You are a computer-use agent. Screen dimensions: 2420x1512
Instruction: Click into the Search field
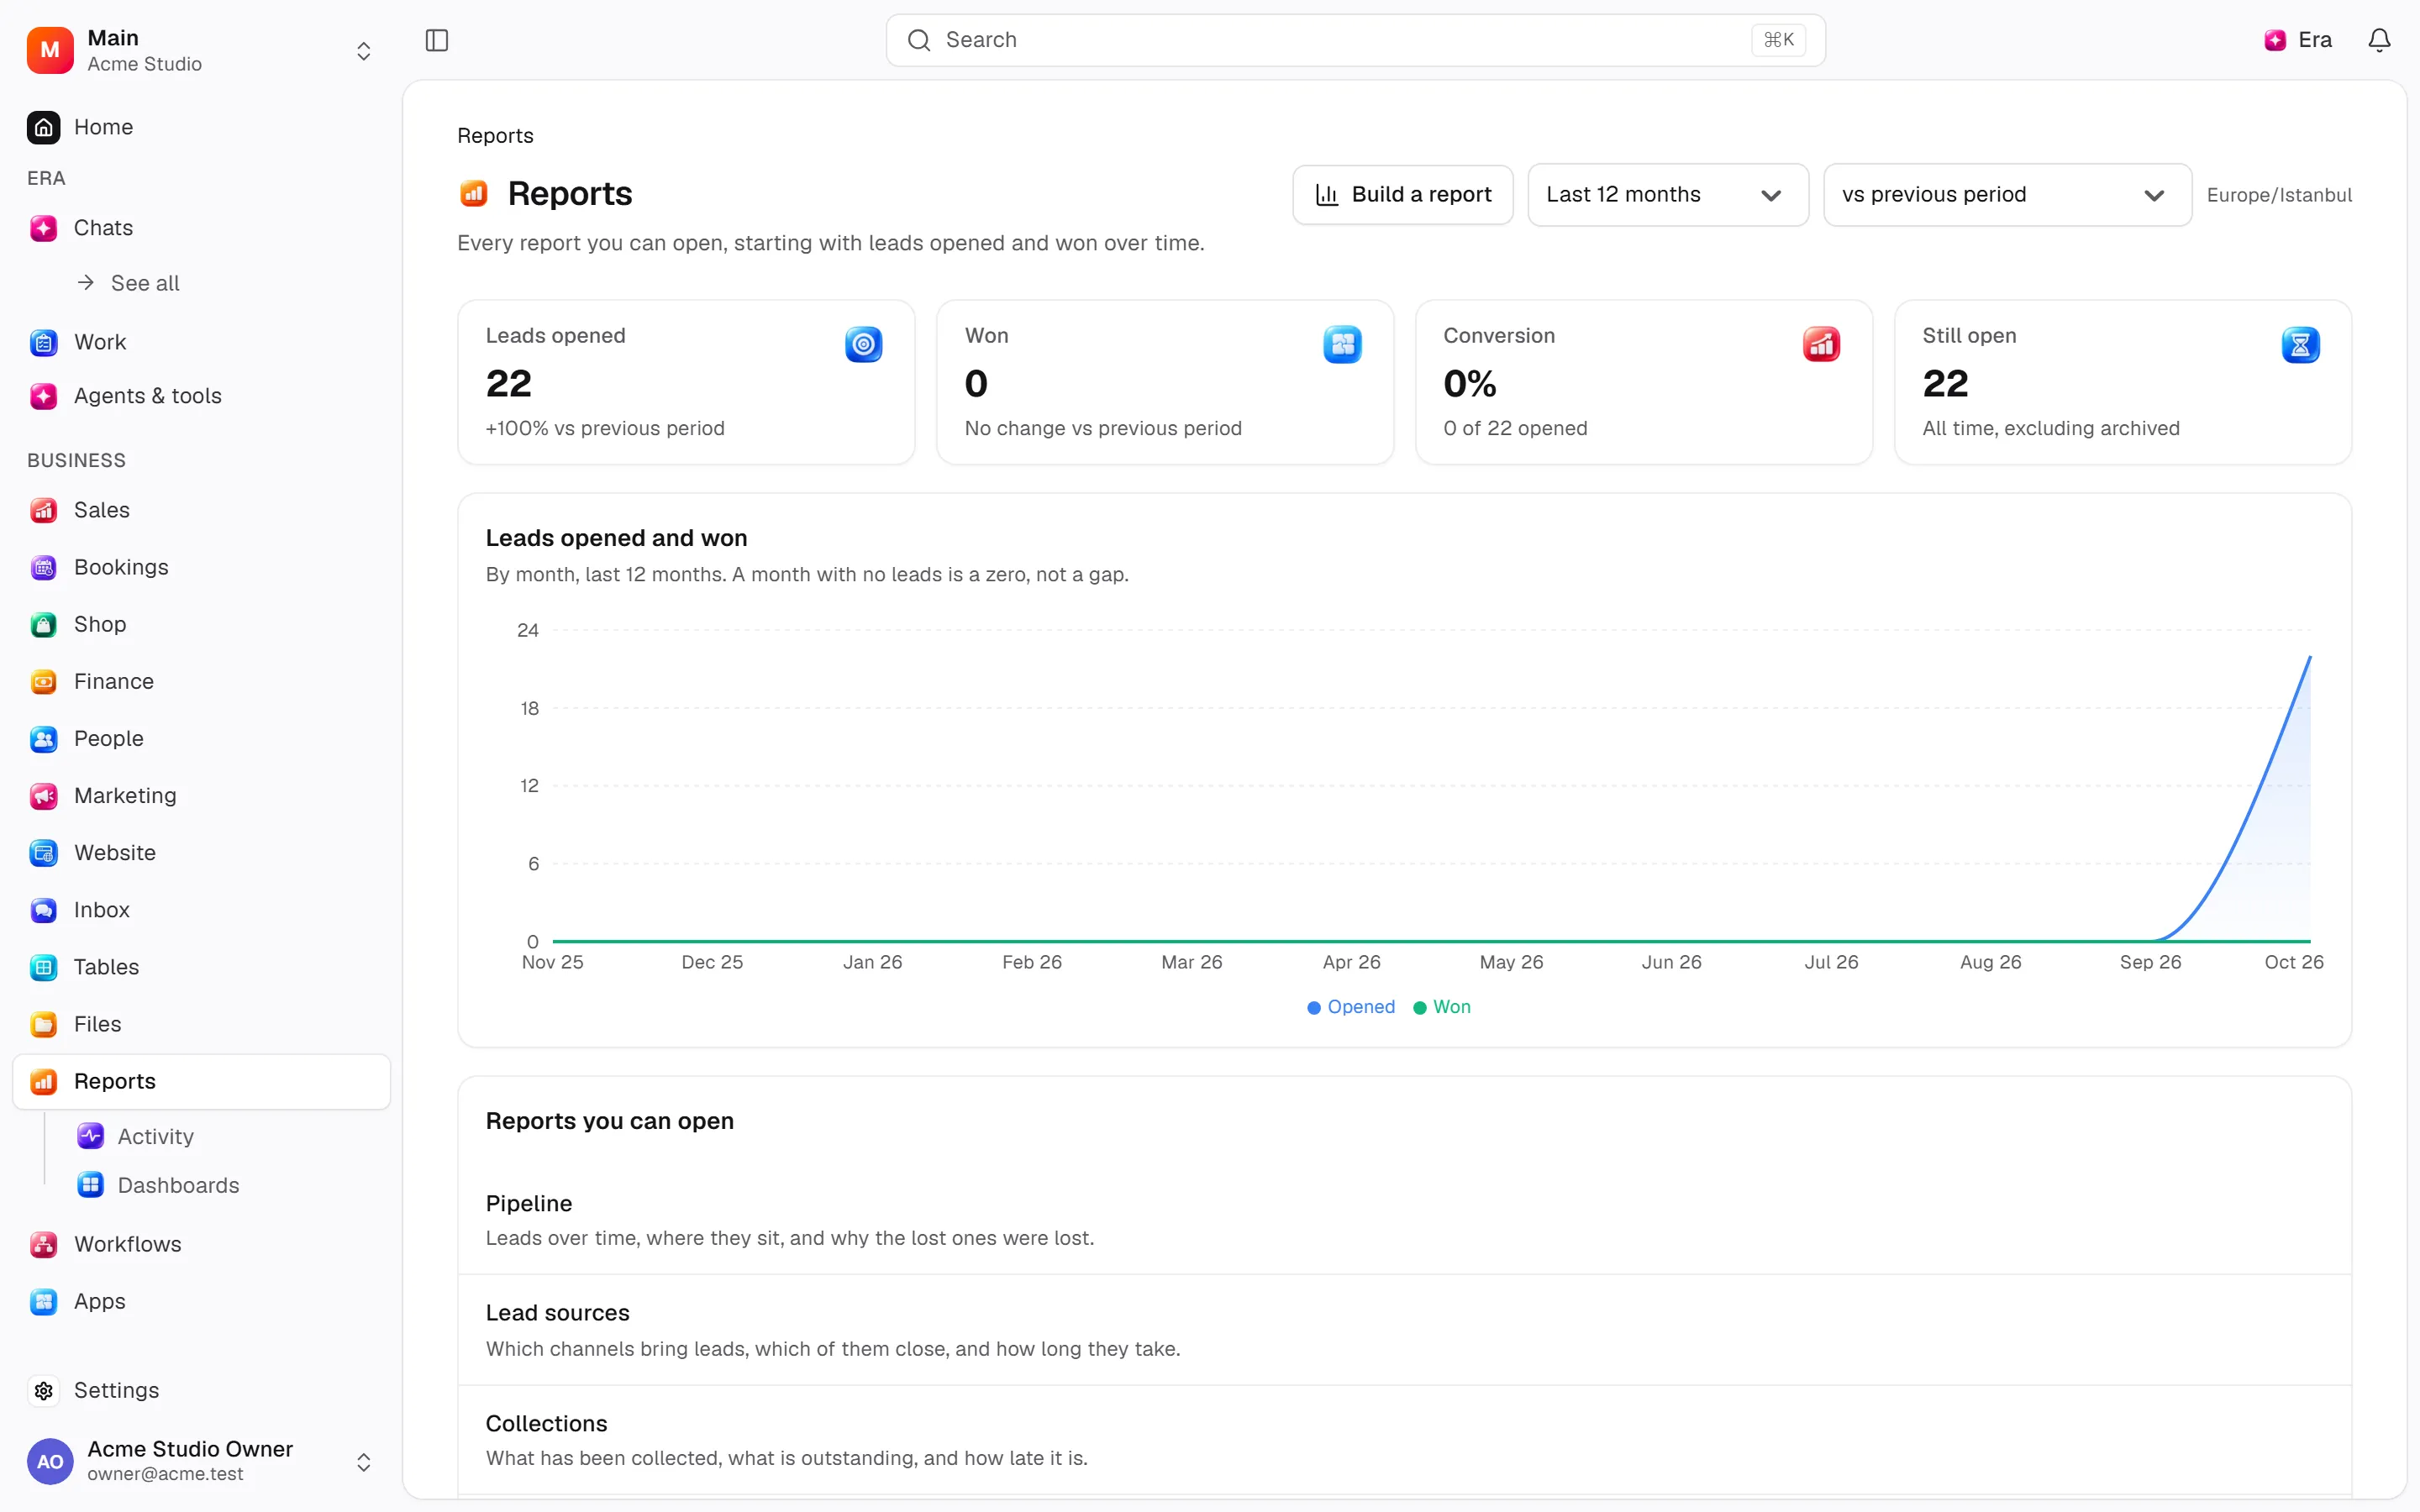pos(1355,40)
